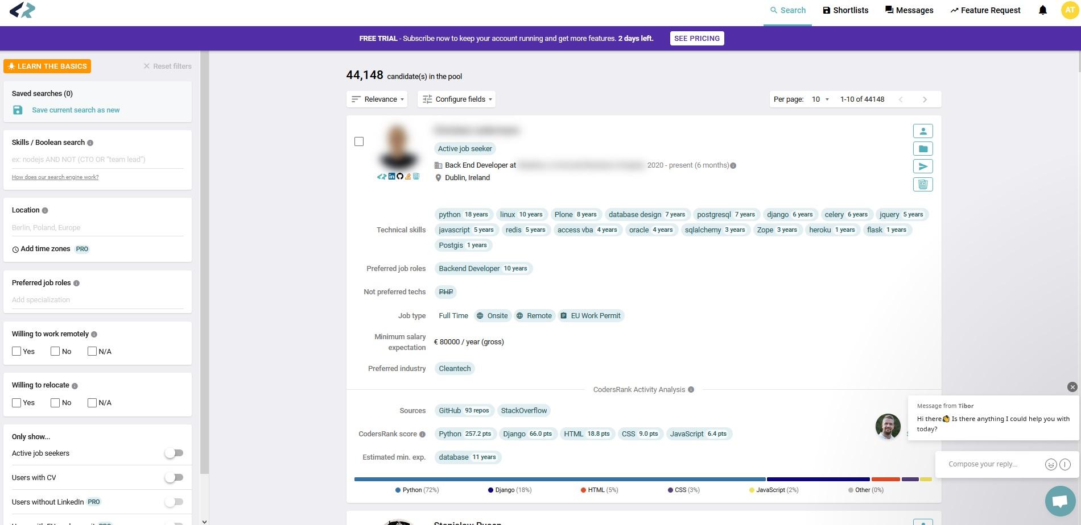Viewport: 1081px width, 525px height.
Task: Open the Relevance sort dropdown
Action: pos(377,99)
